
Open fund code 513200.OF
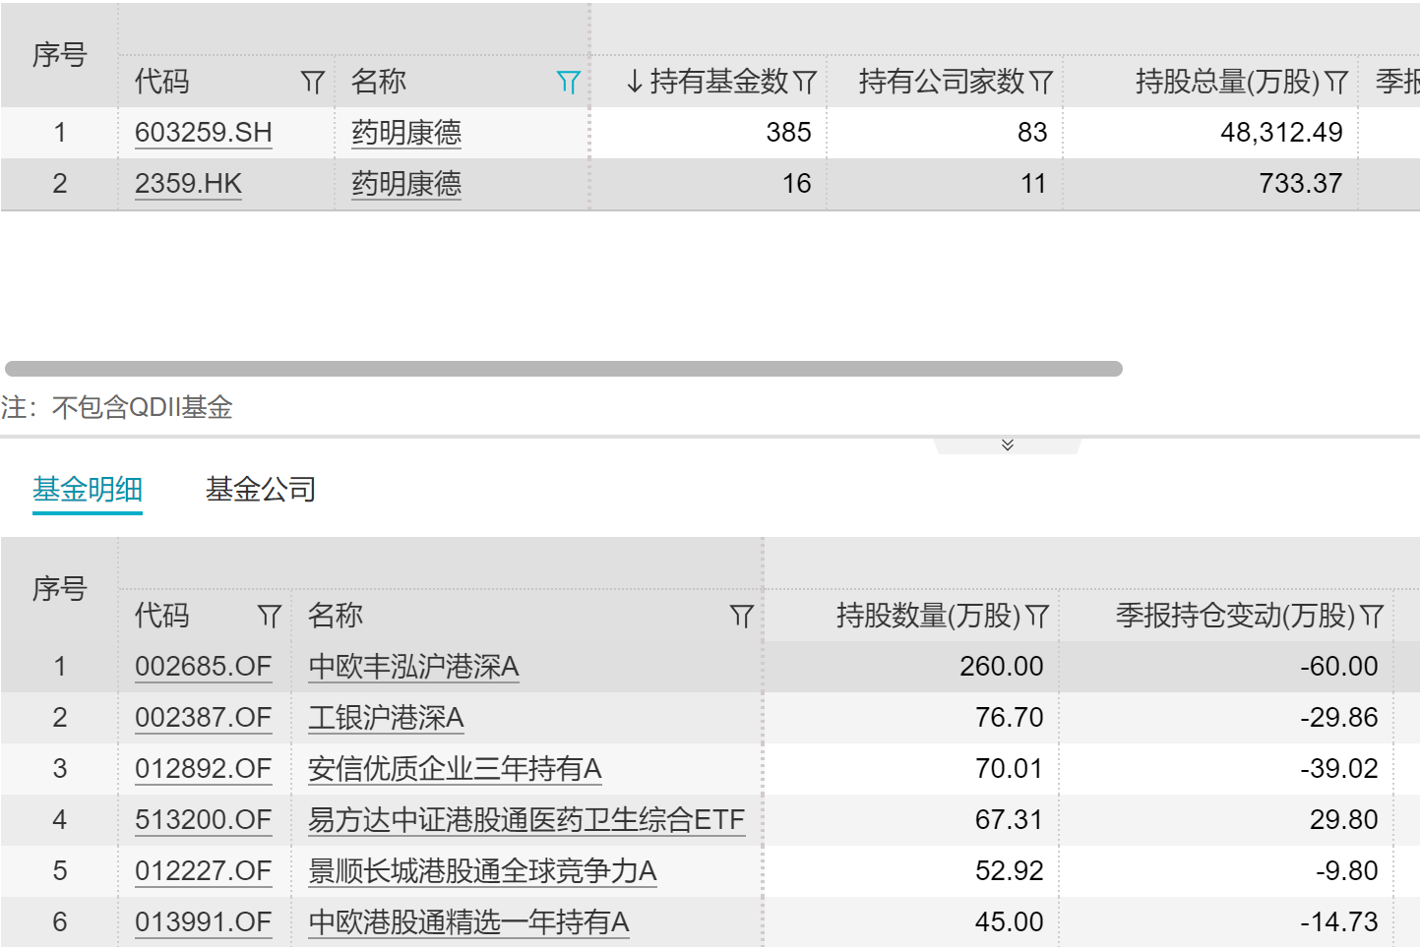204,819
